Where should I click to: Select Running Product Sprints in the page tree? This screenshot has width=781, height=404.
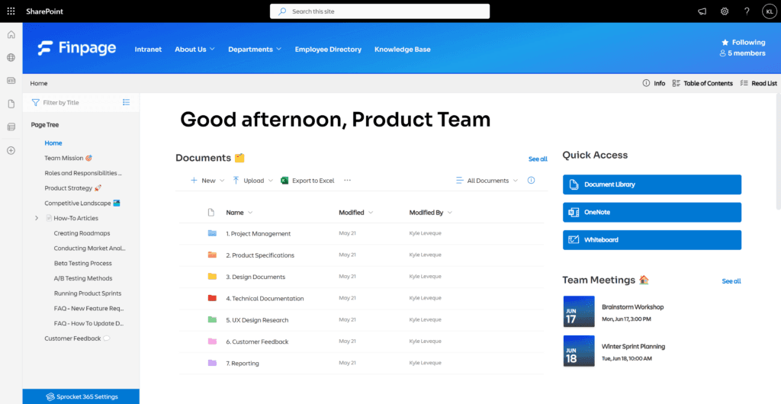[88, 293]
